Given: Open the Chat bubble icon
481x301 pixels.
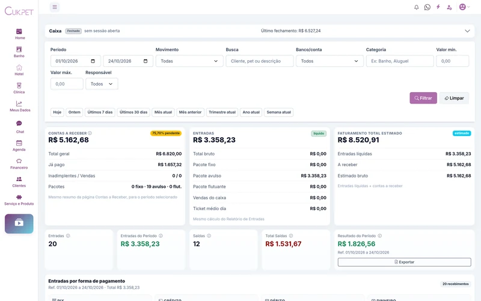Looking at the screenshot, I should click(x=19, y=123).
